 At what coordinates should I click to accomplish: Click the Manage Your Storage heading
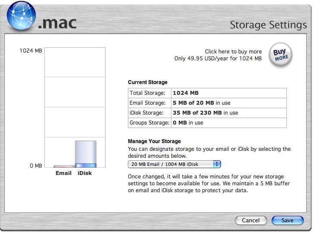point(154,141)
